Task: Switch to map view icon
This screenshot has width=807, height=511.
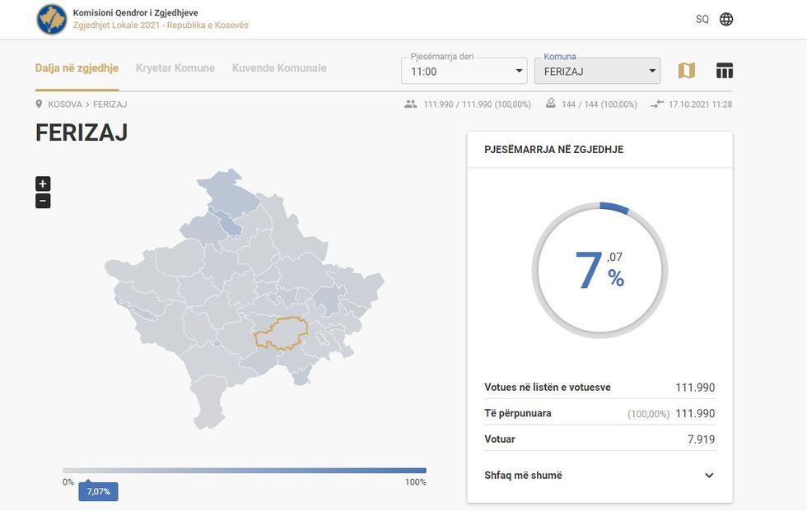Action: pos(687,71)
